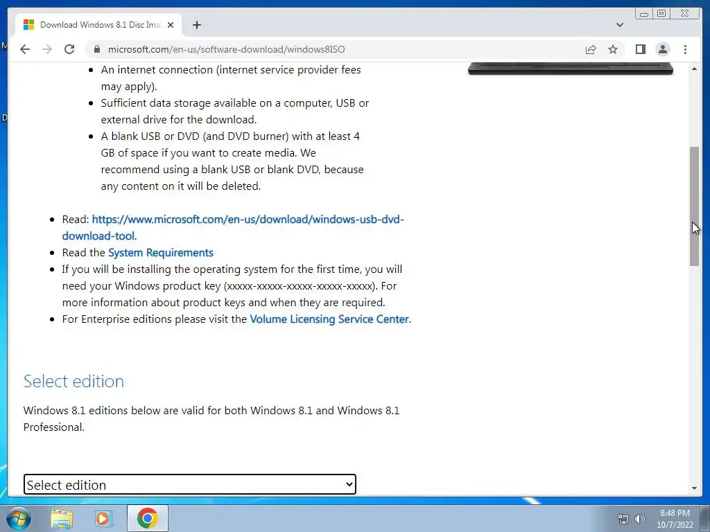Launch Windows Media Player from taskbar
Screen dimensions: 710x532
[103, 518]
